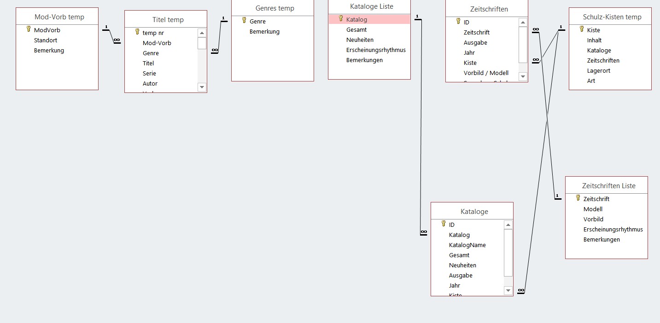
Task: Click the primary key icon in Zeitschriften table
Action: [x=458, y=22]
